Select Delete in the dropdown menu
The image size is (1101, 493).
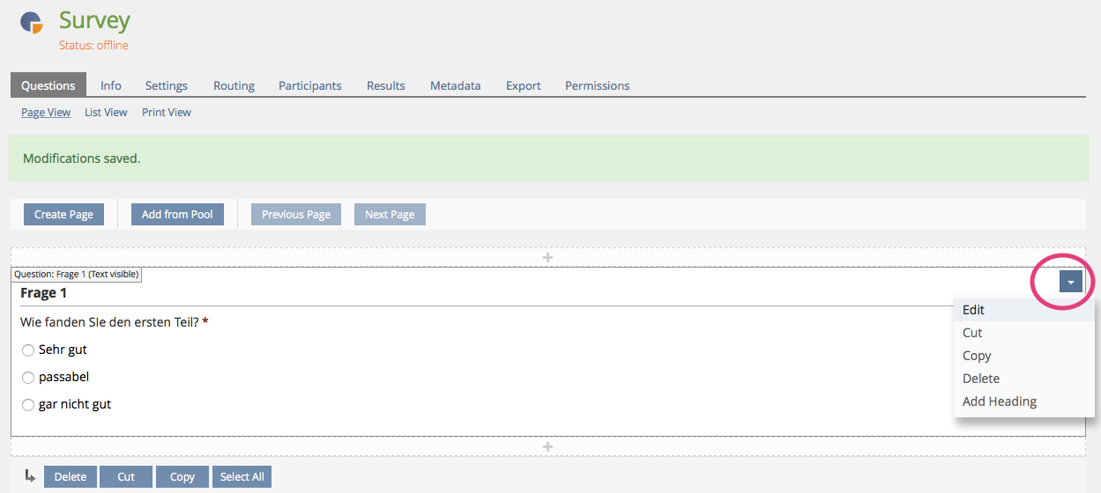[x=981, y=379]
